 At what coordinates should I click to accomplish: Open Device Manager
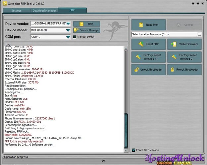[x=86, y=30]
